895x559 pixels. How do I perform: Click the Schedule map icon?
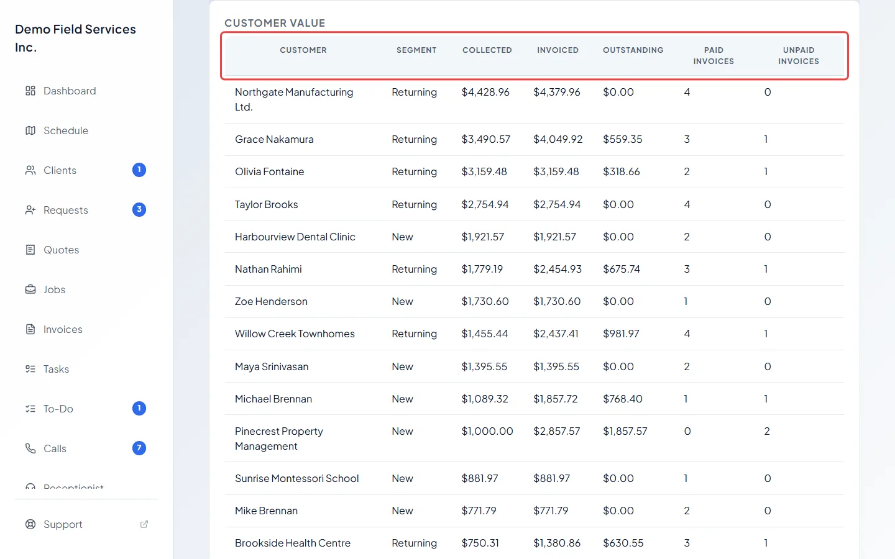pos(30,130)
